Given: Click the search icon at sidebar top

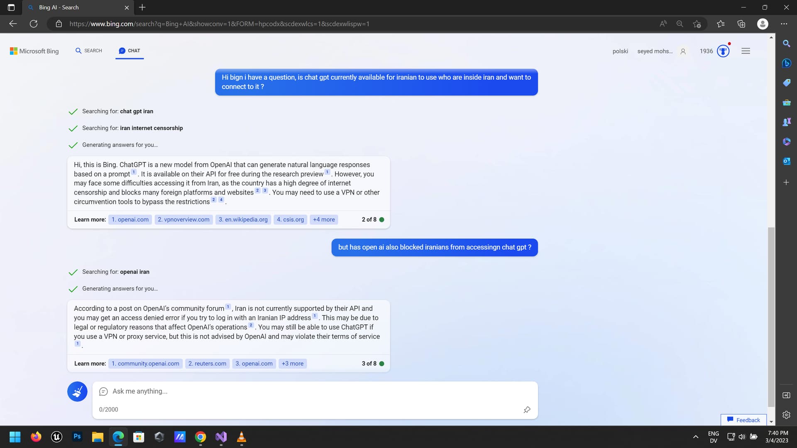Looking at the screenshot, I should tap(787, 43).
